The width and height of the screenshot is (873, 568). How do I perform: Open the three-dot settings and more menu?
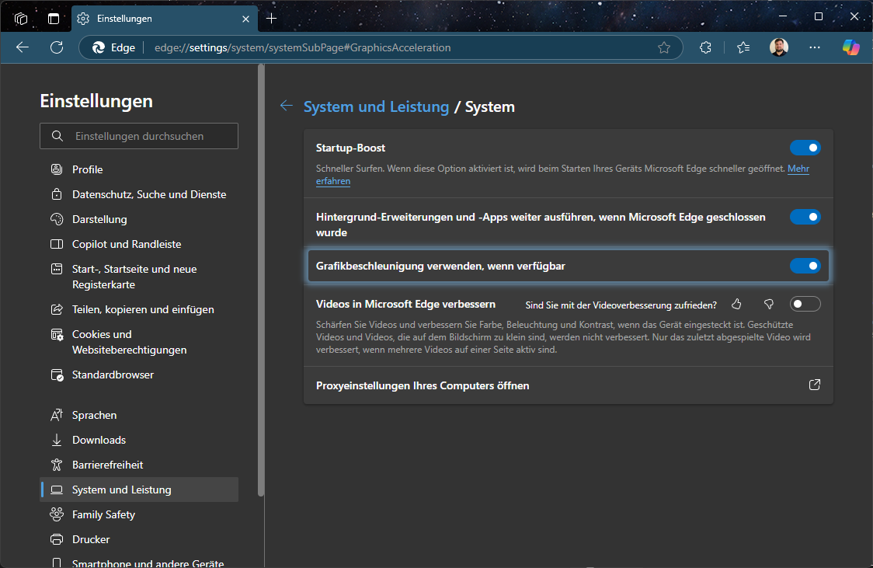click(815, 47)
